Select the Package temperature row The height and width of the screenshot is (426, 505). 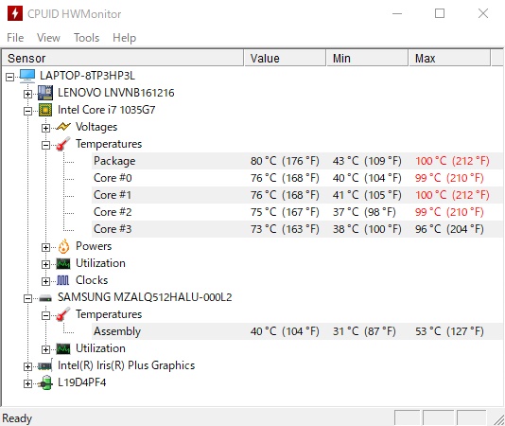(x=297, y=161)
